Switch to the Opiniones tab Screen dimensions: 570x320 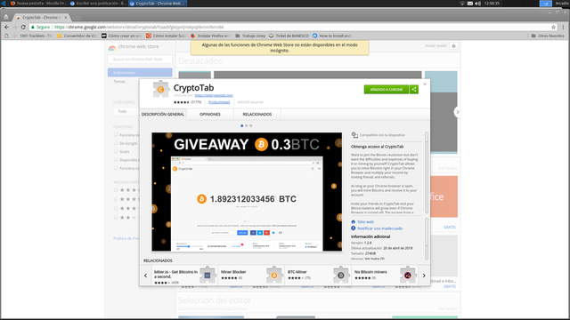(x=210, y=115)
